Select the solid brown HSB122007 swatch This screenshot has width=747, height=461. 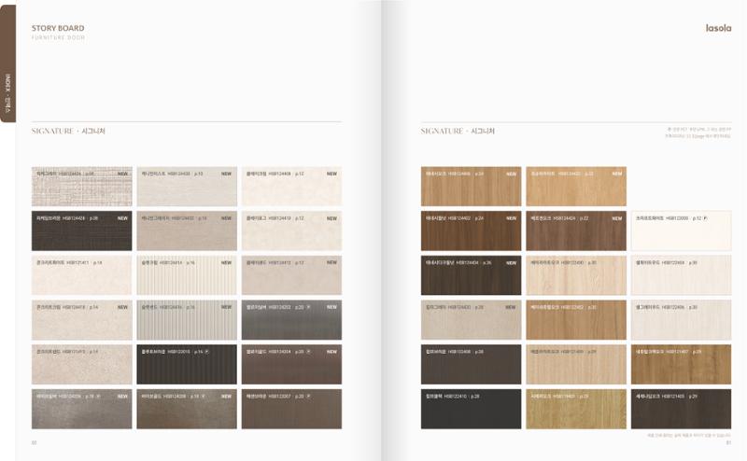click(x=291, y=409)
